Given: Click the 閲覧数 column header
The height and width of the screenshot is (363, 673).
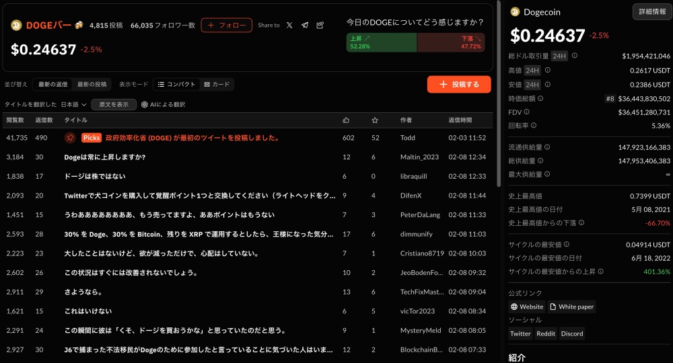Looking at the screenshot, I should pos(15,120).
